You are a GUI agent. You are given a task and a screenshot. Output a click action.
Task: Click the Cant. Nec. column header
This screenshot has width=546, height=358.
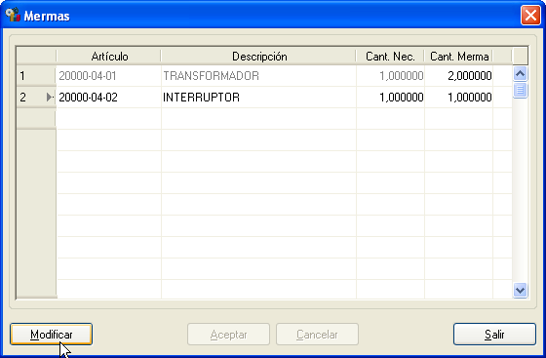tap(390, 57)
